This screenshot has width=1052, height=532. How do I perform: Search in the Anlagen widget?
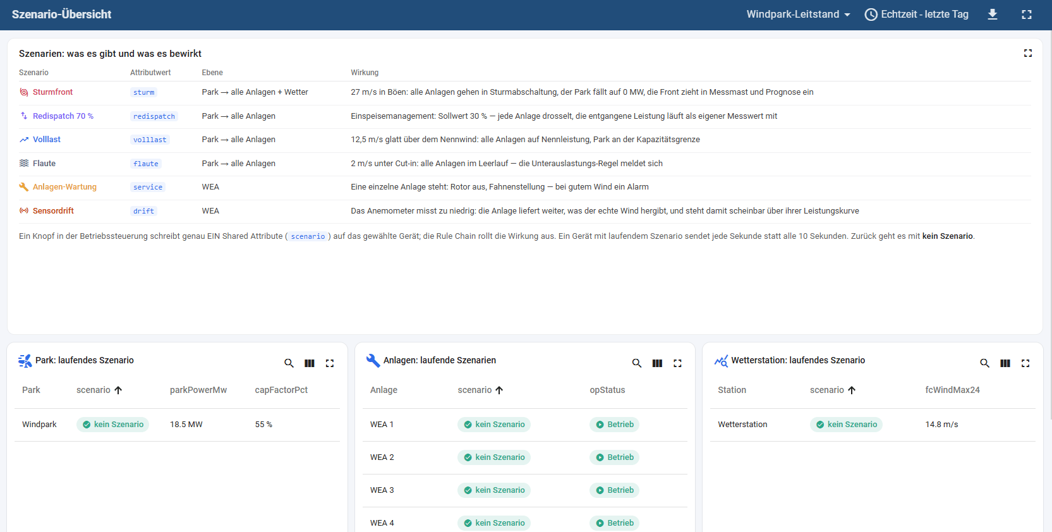coord(637,363)
